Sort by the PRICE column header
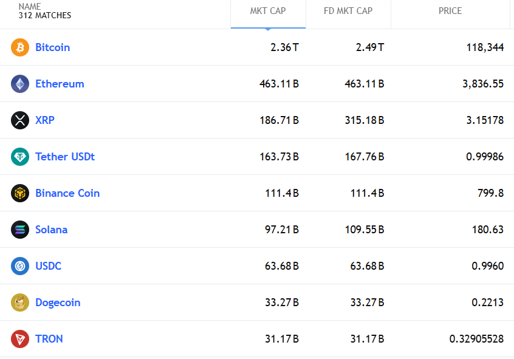Viewport: 514px width, 359px height. click(x=450, y=11)
